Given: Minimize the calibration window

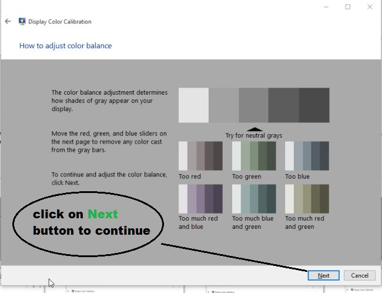Looking at the screenshot, I should point(326,7).
